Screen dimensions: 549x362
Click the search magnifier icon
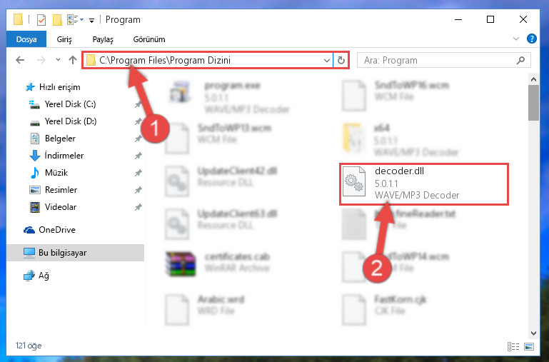pyautogui.click(x=520, y=60)
